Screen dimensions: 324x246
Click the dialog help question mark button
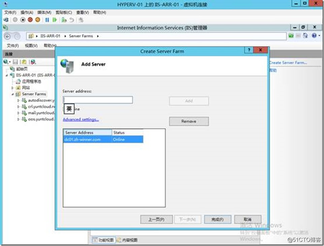pyautogui.click(x=249, y=50)
